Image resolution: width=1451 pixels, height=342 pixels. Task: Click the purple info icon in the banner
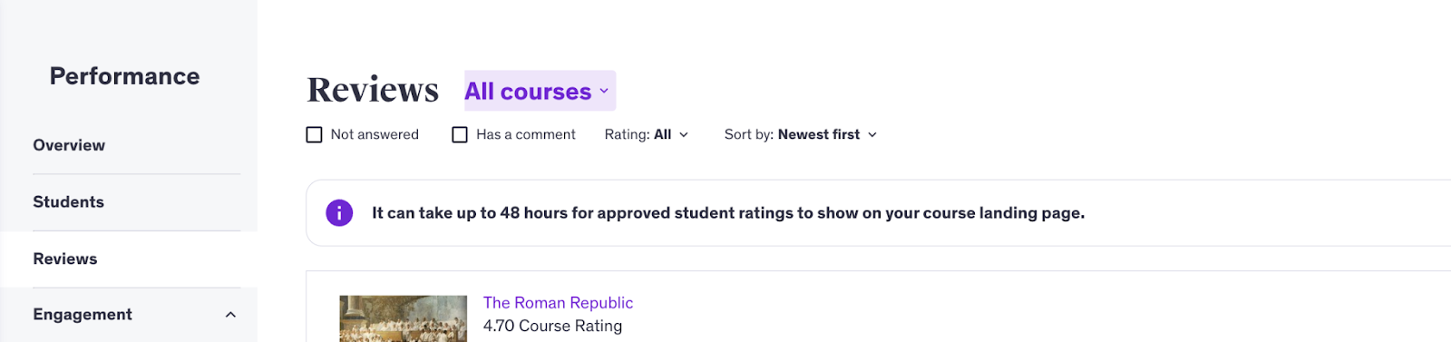coord(339,213)
